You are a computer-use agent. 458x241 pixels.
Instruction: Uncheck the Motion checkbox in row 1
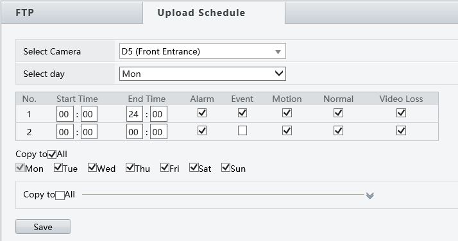click(x=287, y=113)
